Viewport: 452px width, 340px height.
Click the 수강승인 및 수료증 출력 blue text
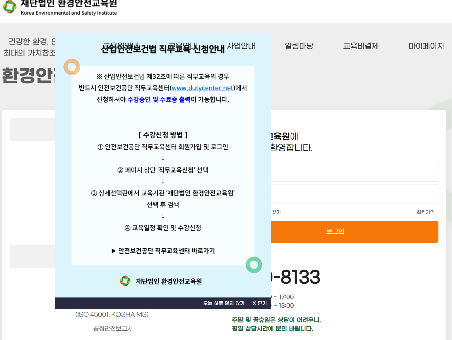tap(159, 99)
